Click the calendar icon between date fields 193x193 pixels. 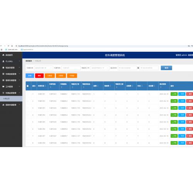click(138, 68)
